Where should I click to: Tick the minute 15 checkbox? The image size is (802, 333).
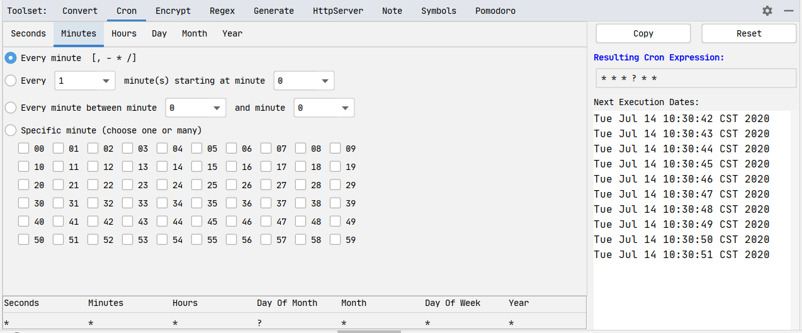pos(197,167)
